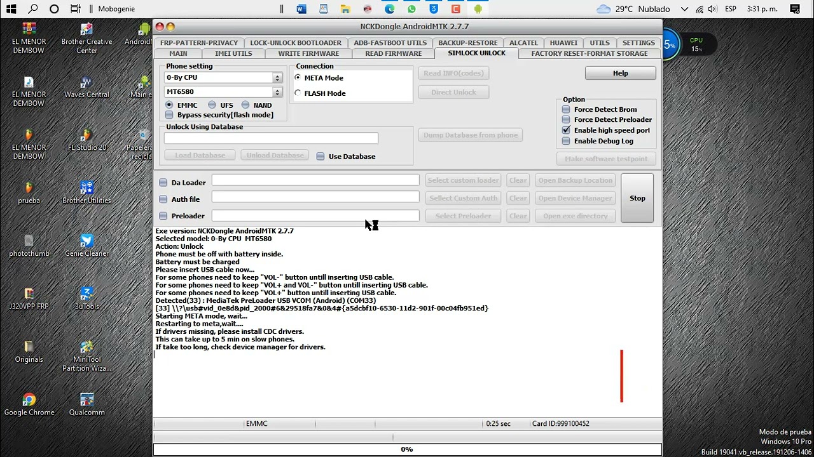Click Make software testpoint button
Viewport: 814px width, 457px height.
[606, 159]
